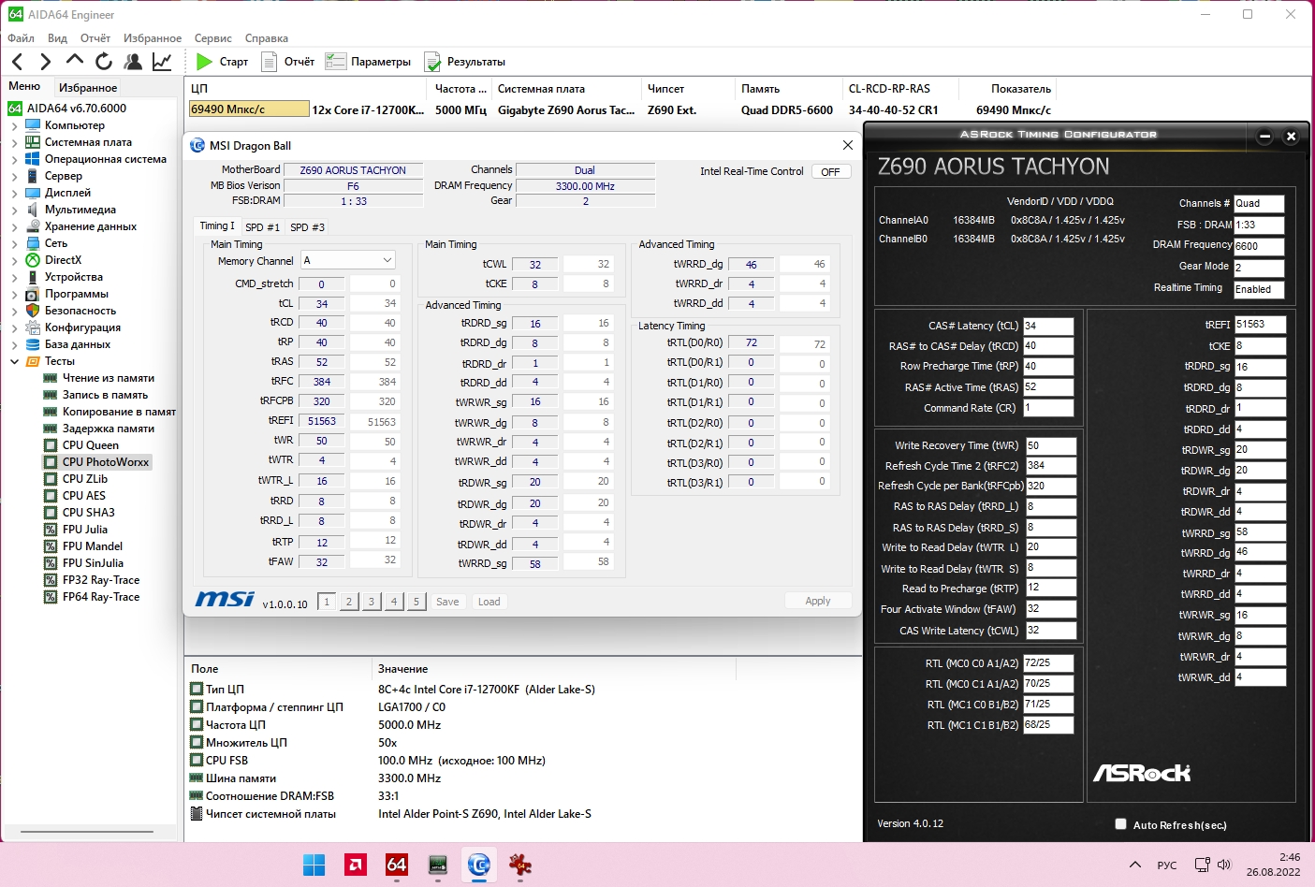Switch to AIDA64 via its taskbar icon
This screenshot has height=887, width=1315.
click(397, 865)
